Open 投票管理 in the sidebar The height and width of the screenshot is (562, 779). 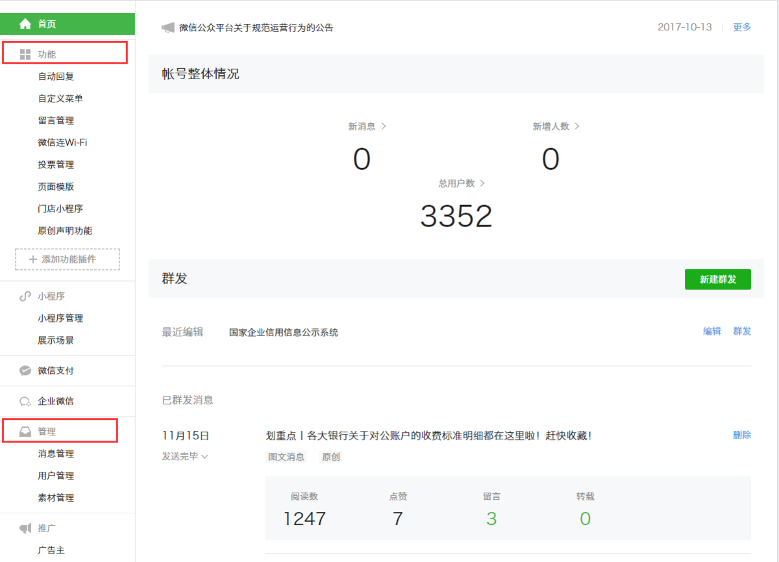pyautogui.click(x=56, y=165)
